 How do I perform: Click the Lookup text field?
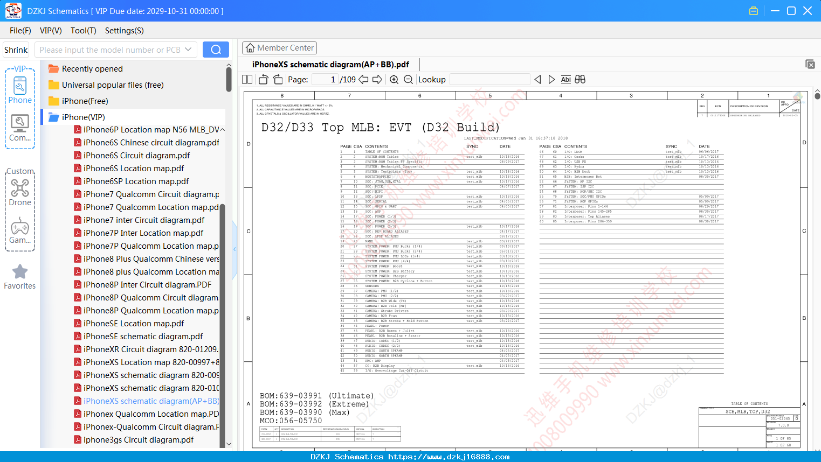point(489,80)
